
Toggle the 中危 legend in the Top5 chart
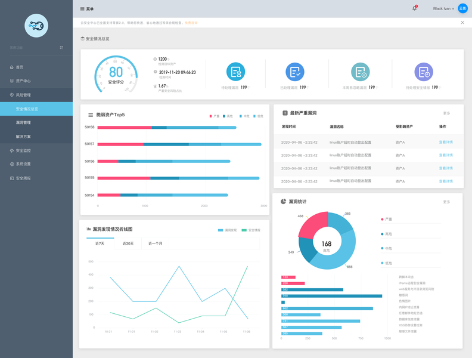click(x=244, y=116)
